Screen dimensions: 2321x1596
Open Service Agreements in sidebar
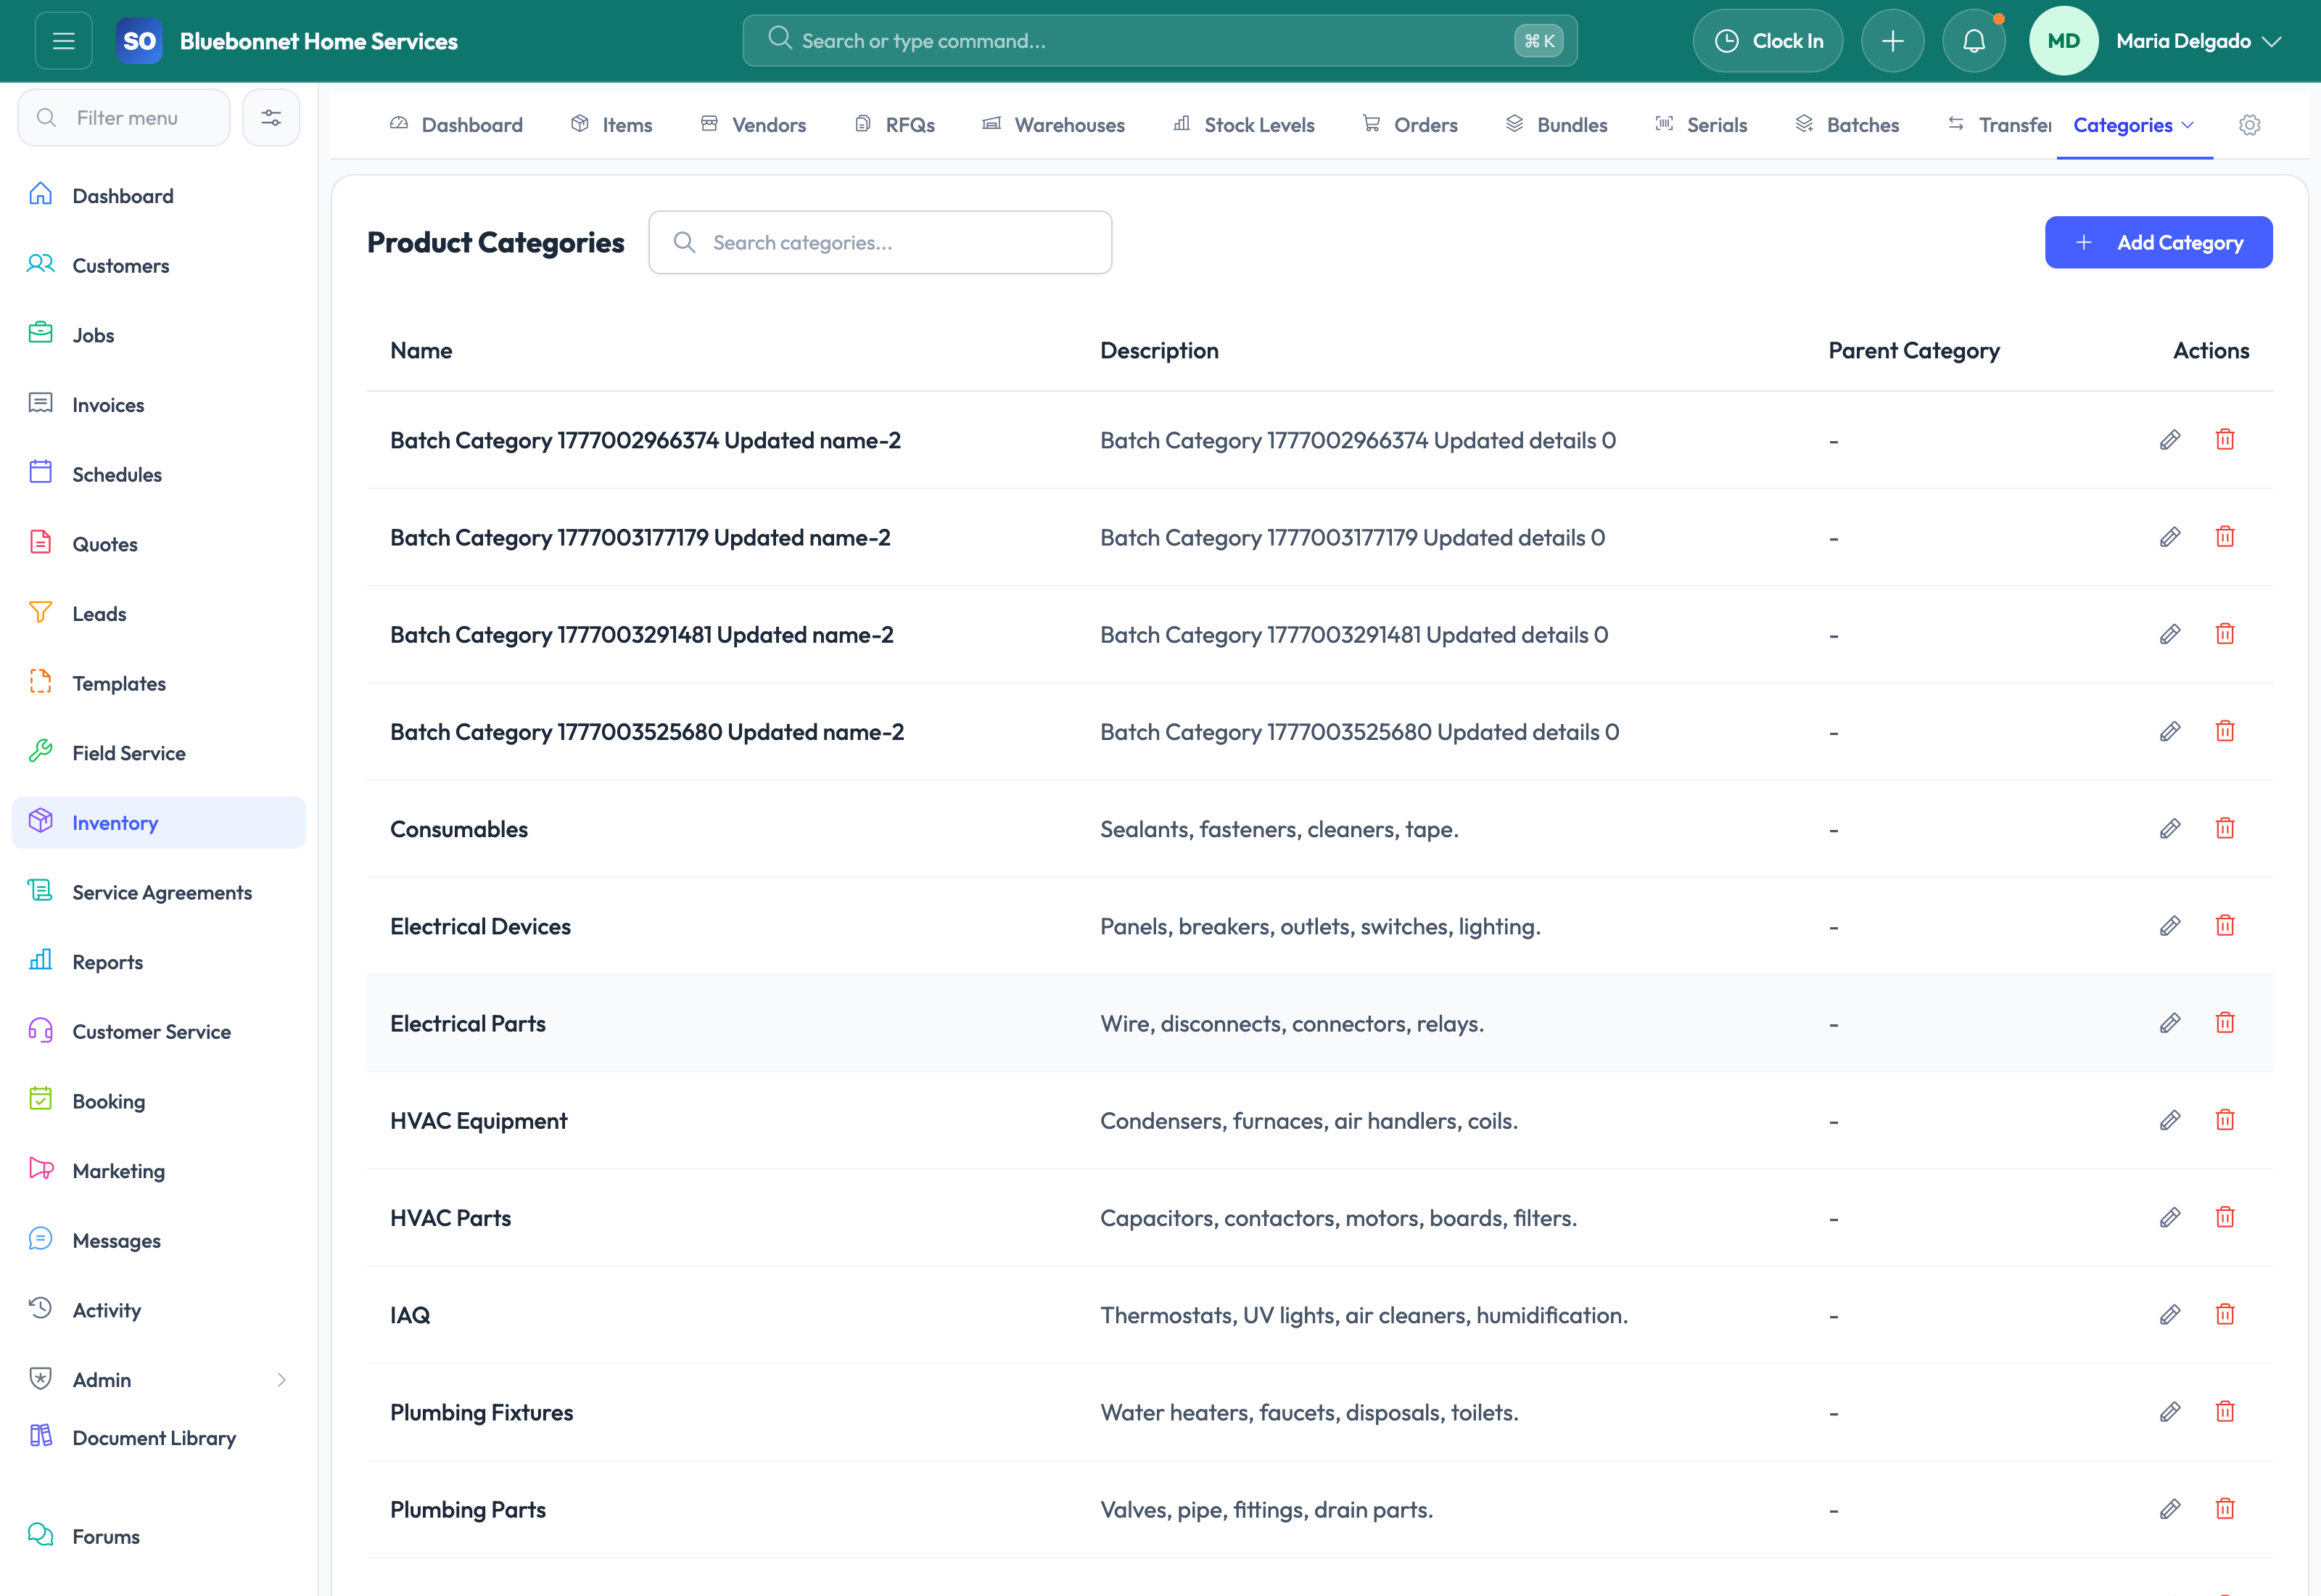(159, 892)
